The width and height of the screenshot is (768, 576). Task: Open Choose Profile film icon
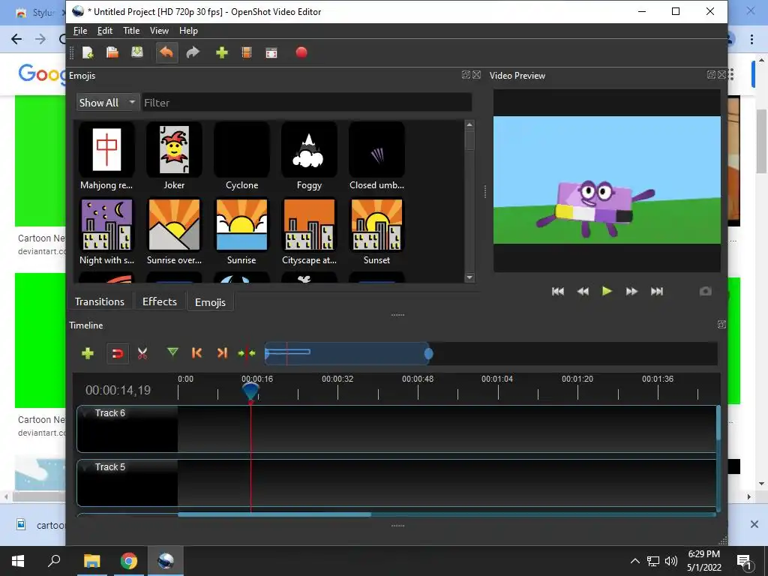point(247,52)
